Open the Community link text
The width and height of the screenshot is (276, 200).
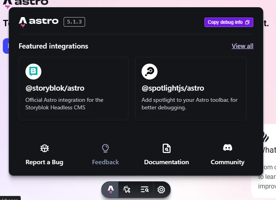pos(227,162)
